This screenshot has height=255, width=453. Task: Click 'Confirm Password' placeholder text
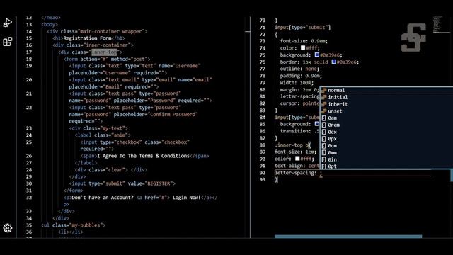pos(173,114)
